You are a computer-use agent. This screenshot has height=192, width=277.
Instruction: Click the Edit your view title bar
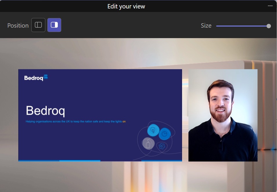coord(126,6)
